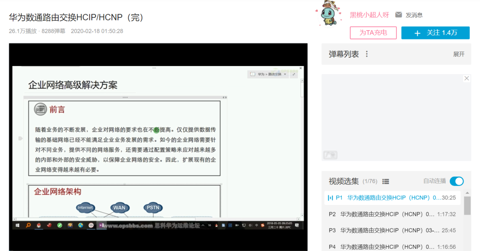The width and height of the screenshot is (480, 251).
Task: Close the ad panel with the X
Action: (x=467, y=78)
